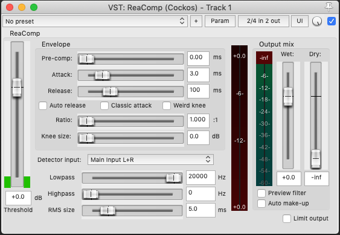This screenshot has width=340, height=235.
Task: Click the Threshold fader handle
Action: click(x=17, y=87)
